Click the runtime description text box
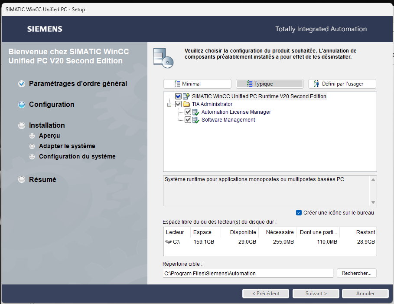 pyautogui.click(x=270, y=191)
